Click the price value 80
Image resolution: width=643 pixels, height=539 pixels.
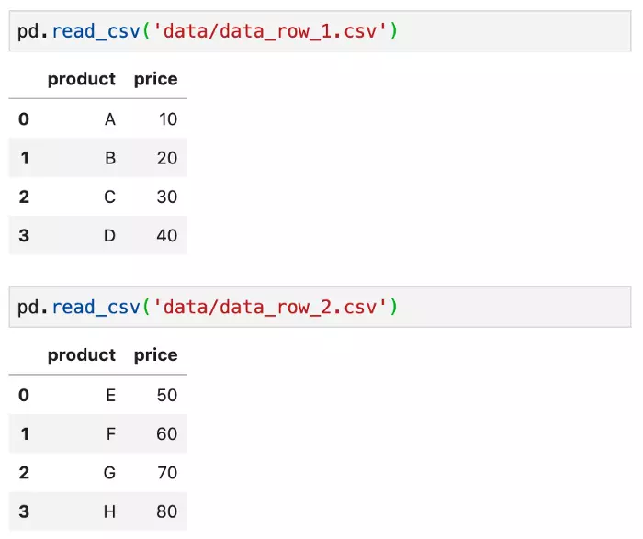pos(166,512)
